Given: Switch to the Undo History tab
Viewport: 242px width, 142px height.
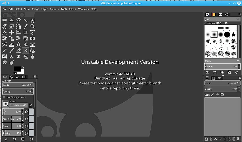Looking at the screenshot, I should 17,77.
